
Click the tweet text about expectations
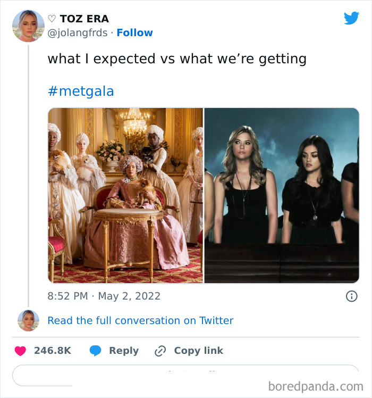click(177, 59)
